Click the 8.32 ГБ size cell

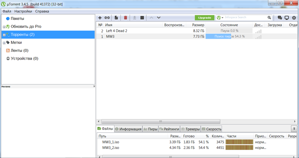tap(198, 31)
